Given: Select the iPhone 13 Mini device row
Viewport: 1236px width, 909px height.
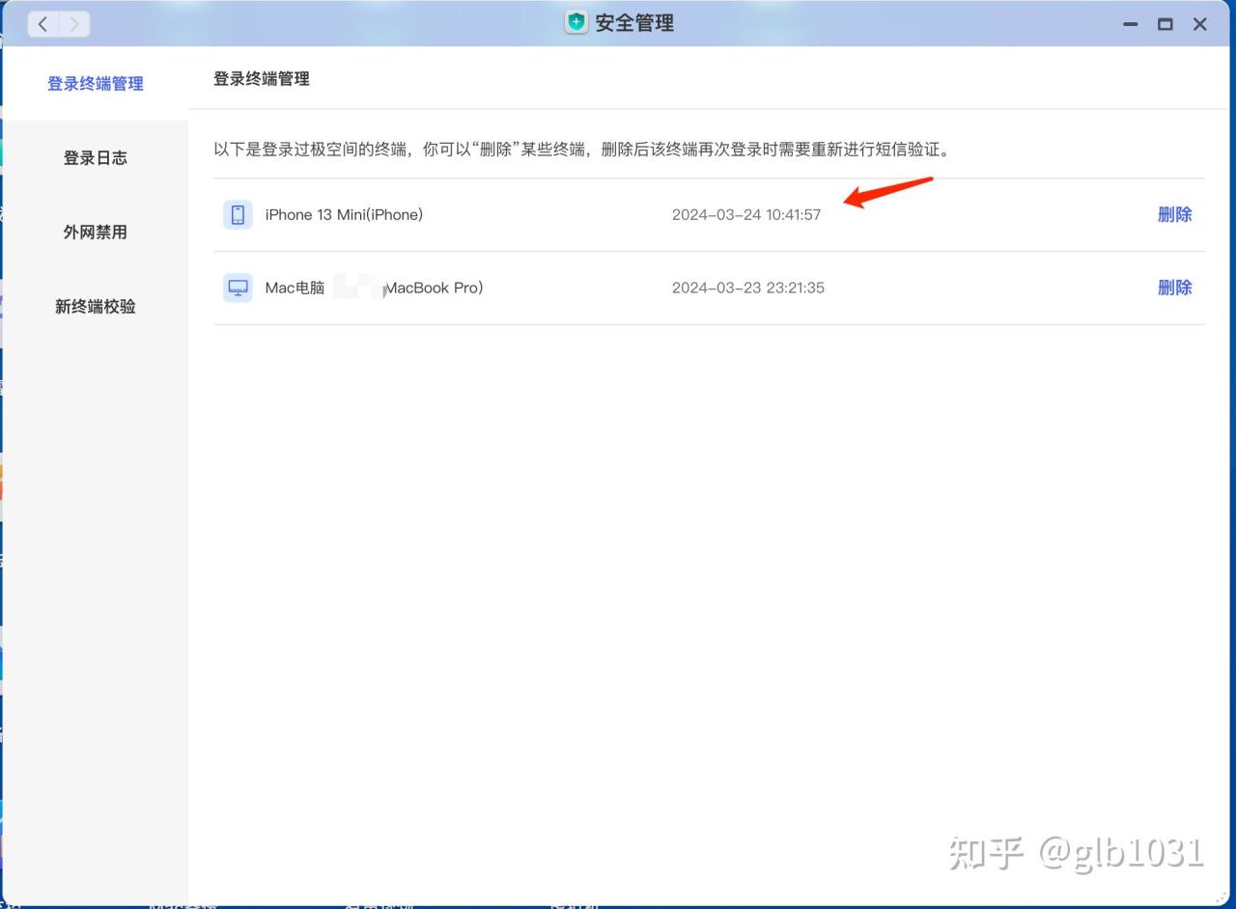Looking at the screenshot, I should click(344, 214).
